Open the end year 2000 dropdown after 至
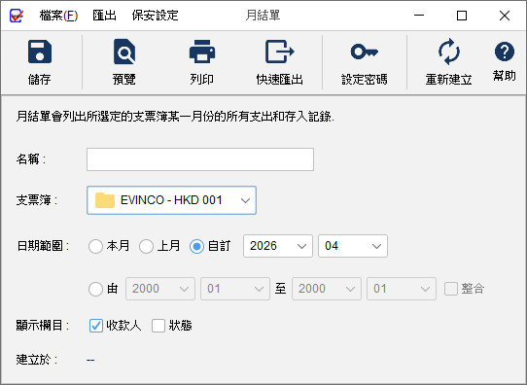527x385 pixels. 327,289
